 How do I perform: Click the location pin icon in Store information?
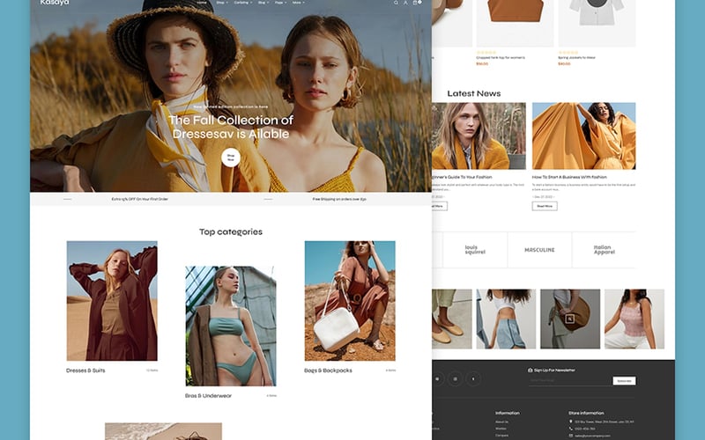tap(571, 422)
